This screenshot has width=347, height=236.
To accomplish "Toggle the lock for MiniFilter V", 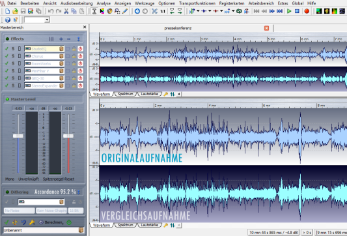I will (74, 71).
